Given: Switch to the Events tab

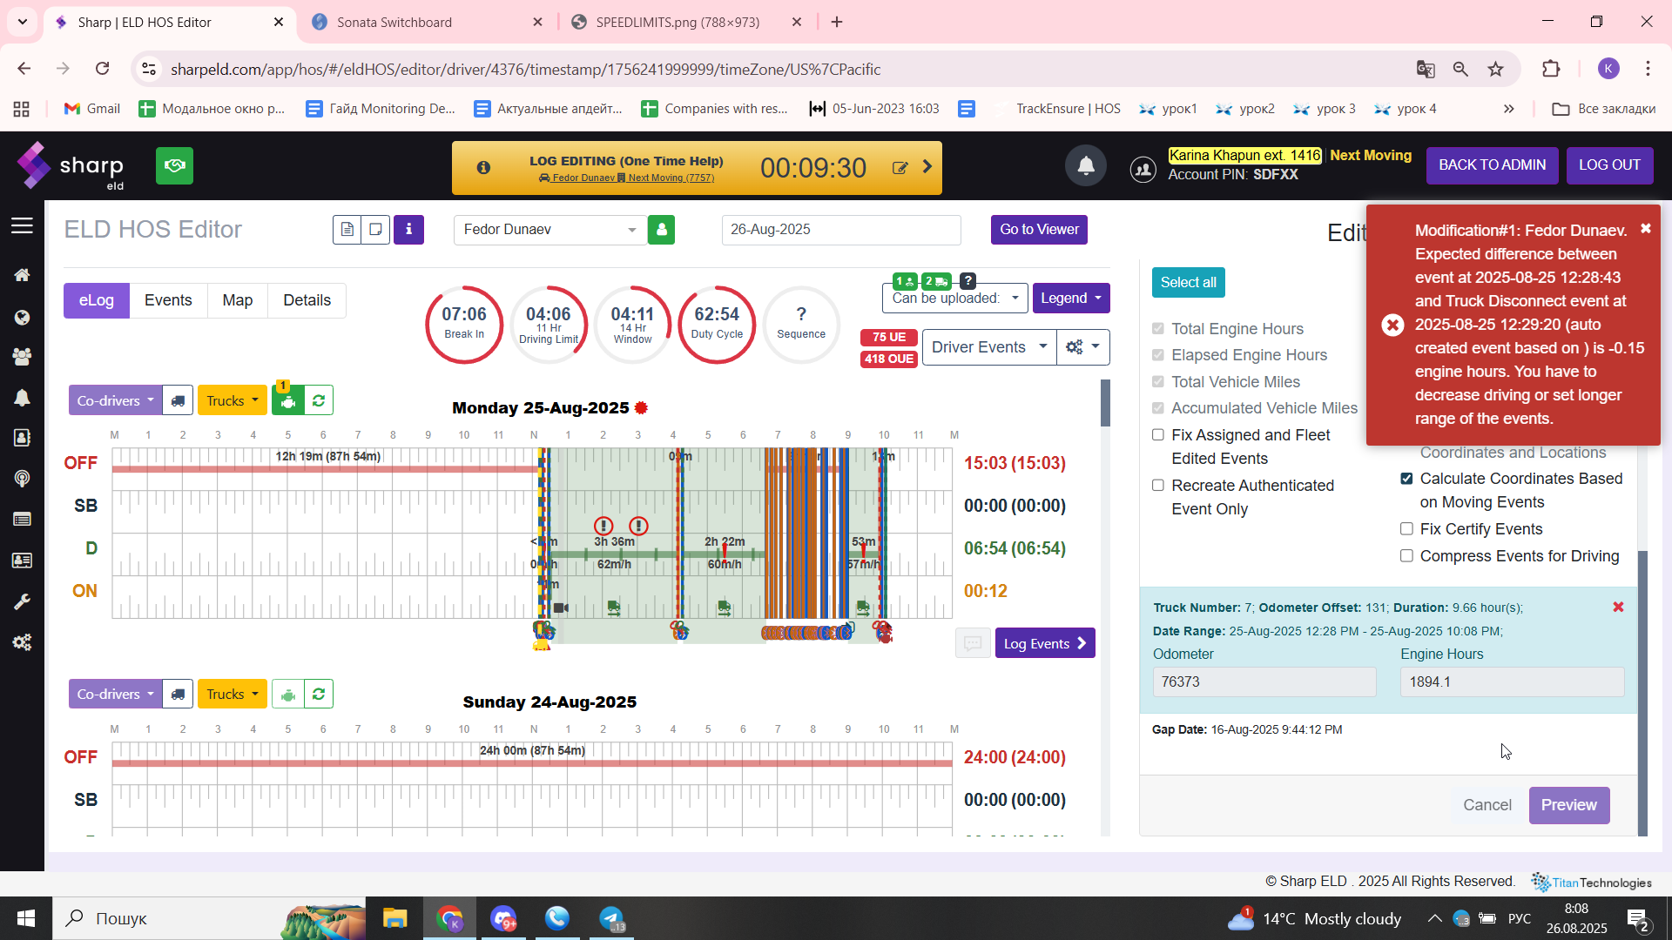Looking at the screenshot, I should point(168,300).
